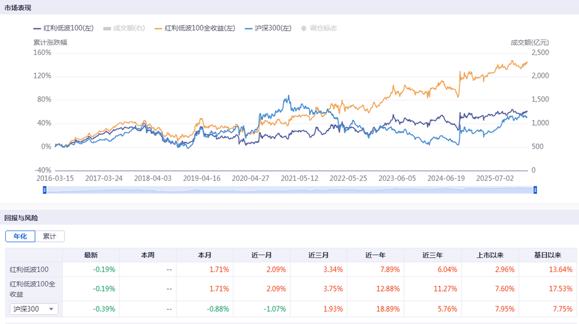
Task: Click the 最新 column header
Action: click(x=91, y=255)
